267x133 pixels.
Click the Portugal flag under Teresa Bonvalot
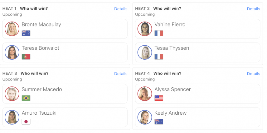(26, 57)
